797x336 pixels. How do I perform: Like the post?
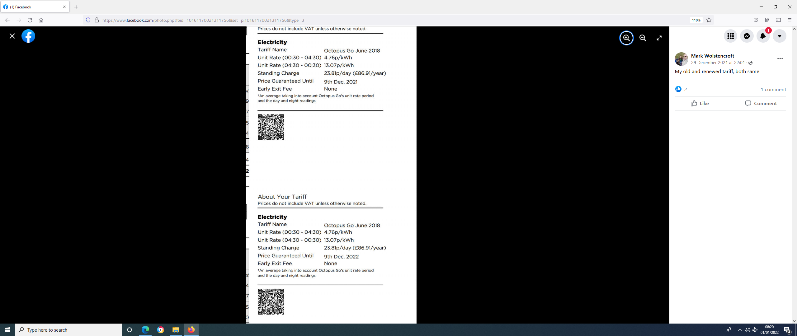[x=700, y=103]
